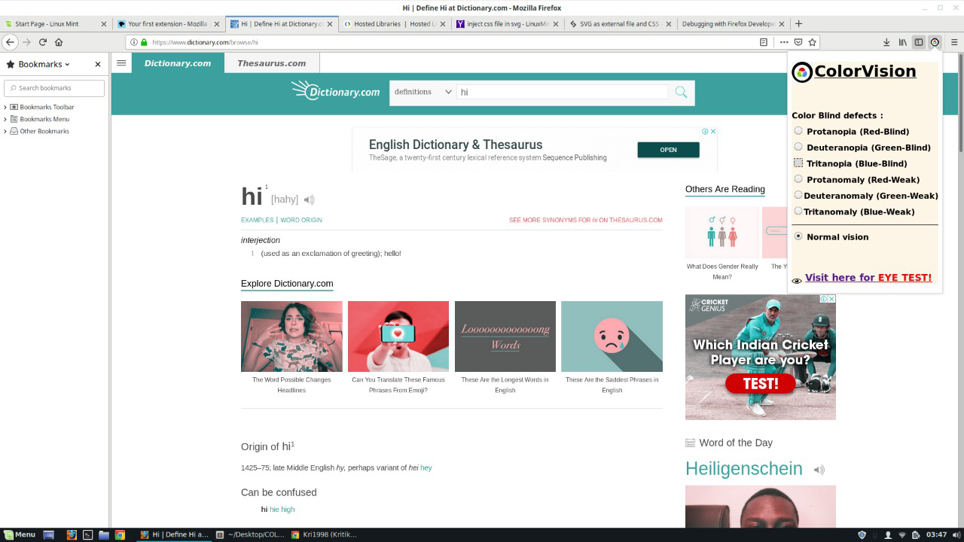Select Deuteranomaly (Green-Weak) option
The width and height of the screenshot is (964, 542).
pos(798,195)
